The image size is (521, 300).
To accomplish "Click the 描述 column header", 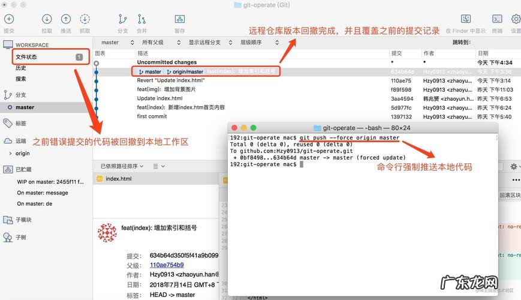I will coord(143,53).
